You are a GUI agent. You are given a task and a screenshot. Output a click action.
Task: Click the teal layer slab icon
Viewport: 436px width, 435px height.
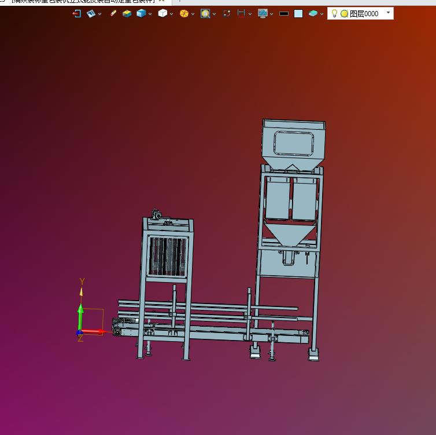coord(313,13)
